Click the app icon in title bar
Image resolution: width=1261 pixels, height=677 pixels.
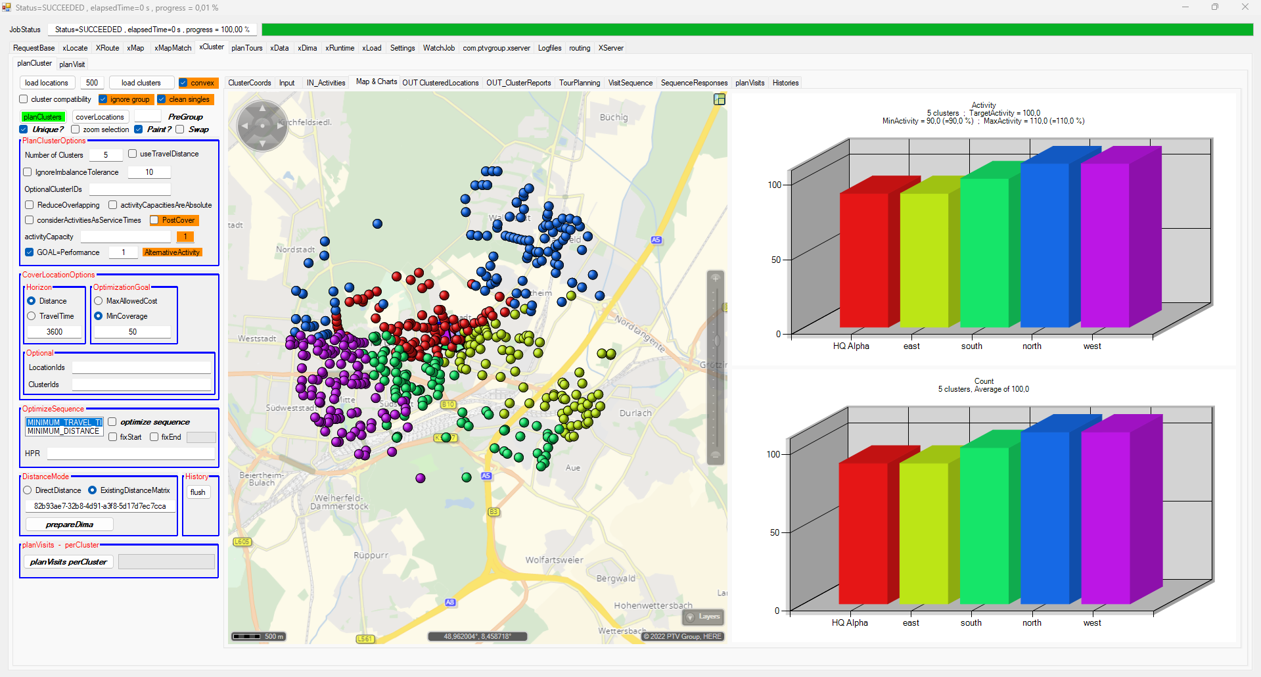pos(7,7)
